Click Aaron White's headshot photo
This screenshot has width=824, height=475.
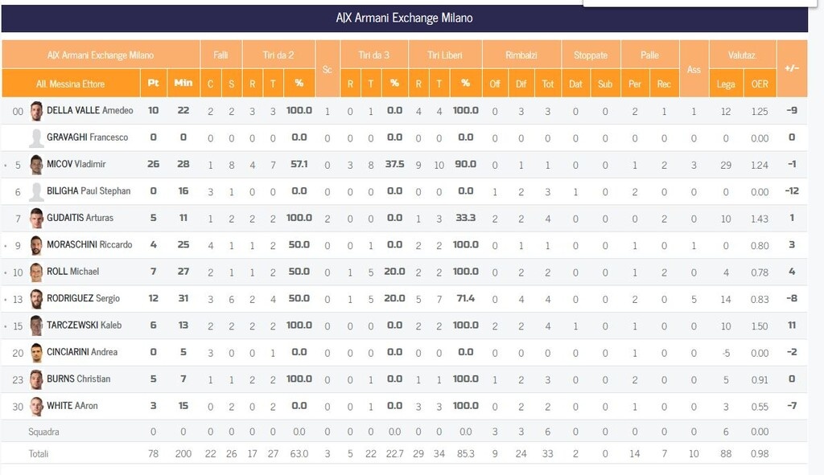tap(36, 406)
